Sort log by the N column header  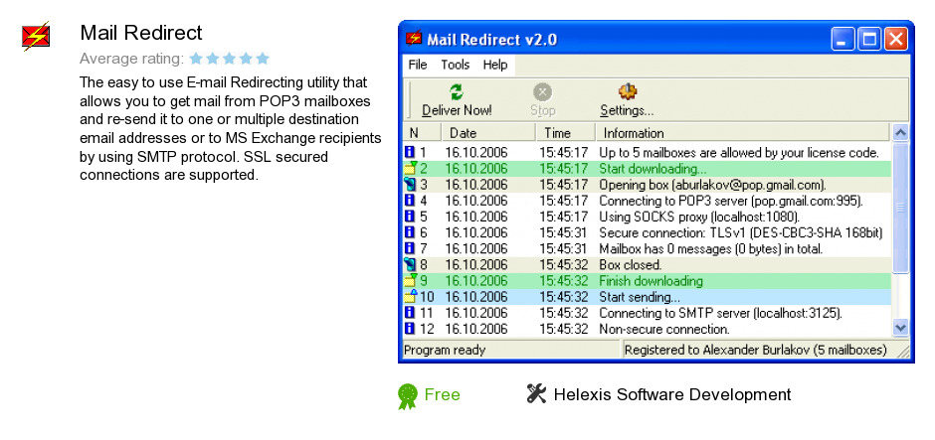pyautogui.click(x=422, y=132)
